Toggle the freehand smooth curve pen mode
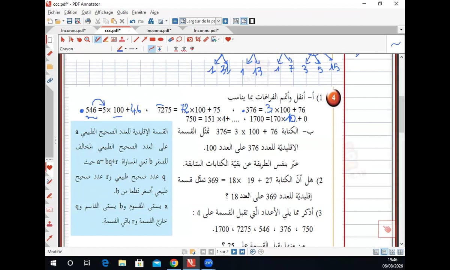The height and width of the screenshot is (270, 450). click(x=151, y=49)
